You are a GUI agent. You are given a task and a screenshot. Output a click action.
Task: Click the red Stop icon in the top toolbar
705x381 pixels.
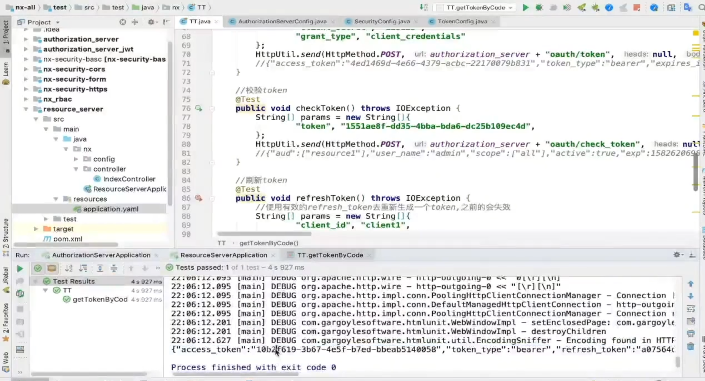637,7
